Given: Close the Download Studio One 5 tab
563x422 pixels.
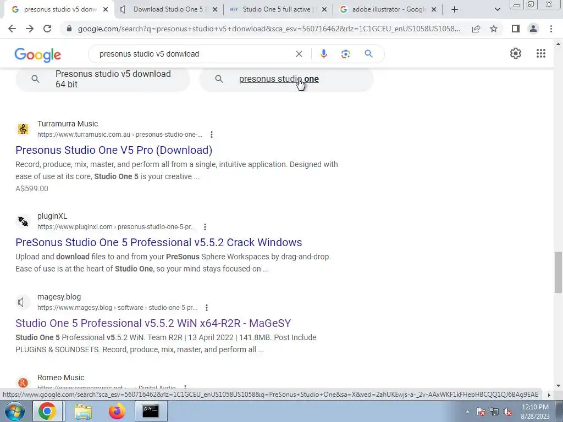Looking at the screenshot, I should [x=215, y=10].
